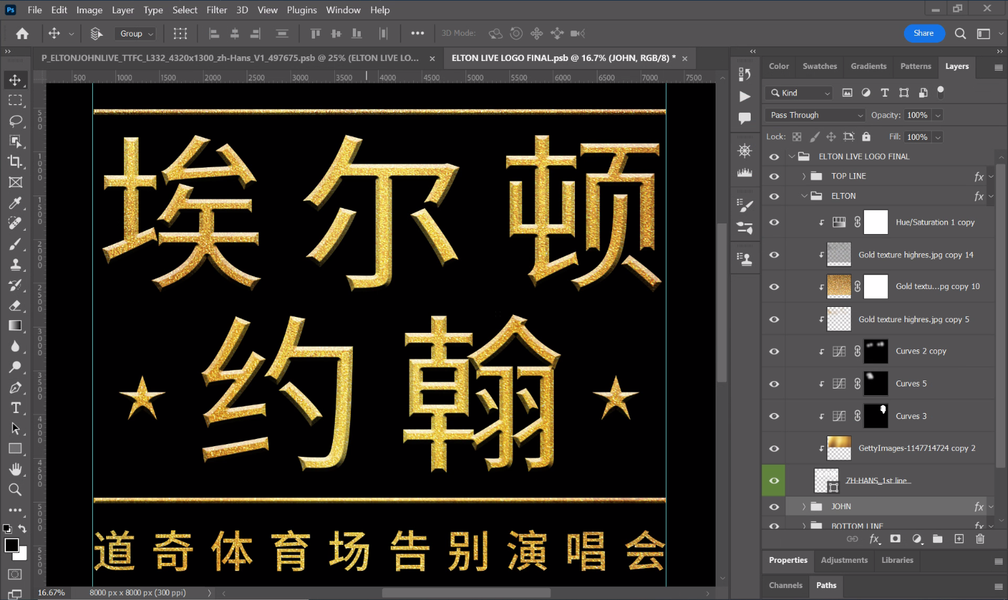
Task: Select the ZH-HANS_1st line layer thumbnail
Action: point(826,481)
